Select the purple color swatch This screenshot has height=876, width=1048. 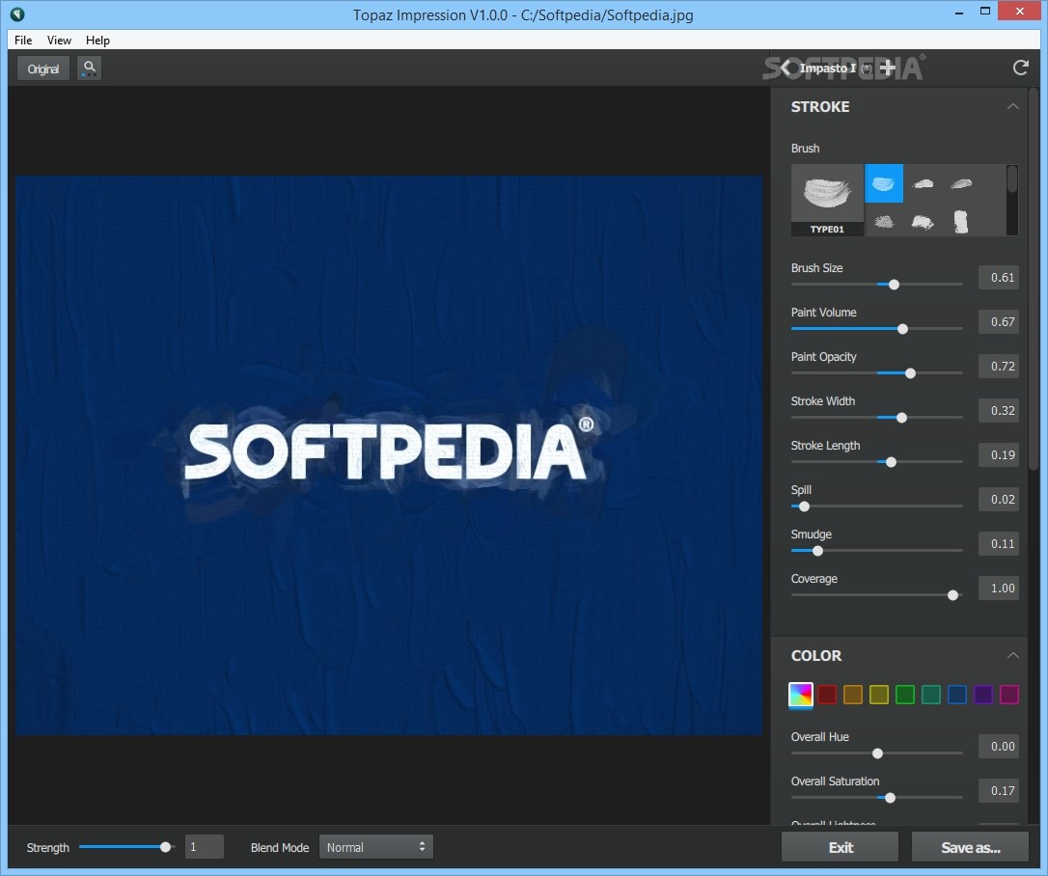coord(983,695)
